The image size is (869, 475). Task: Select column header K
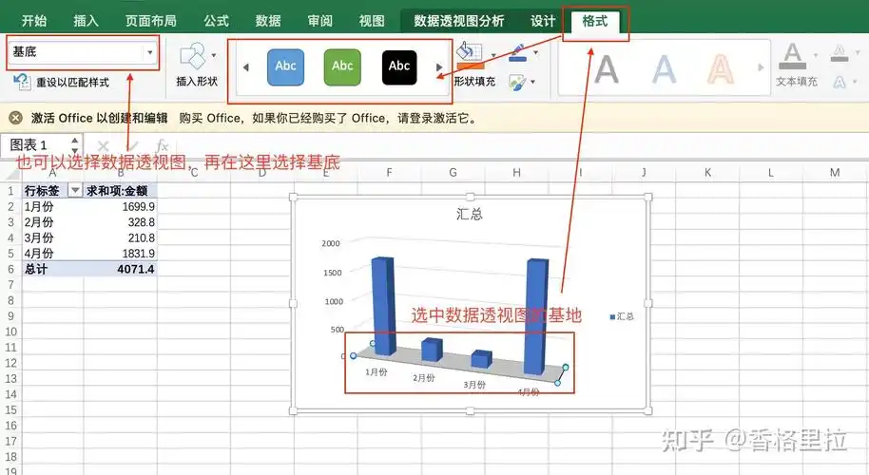(707, 173)
